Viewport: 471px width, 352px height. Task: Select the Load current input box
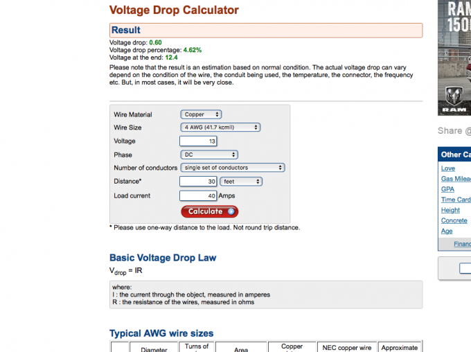(x=198, y=196)
